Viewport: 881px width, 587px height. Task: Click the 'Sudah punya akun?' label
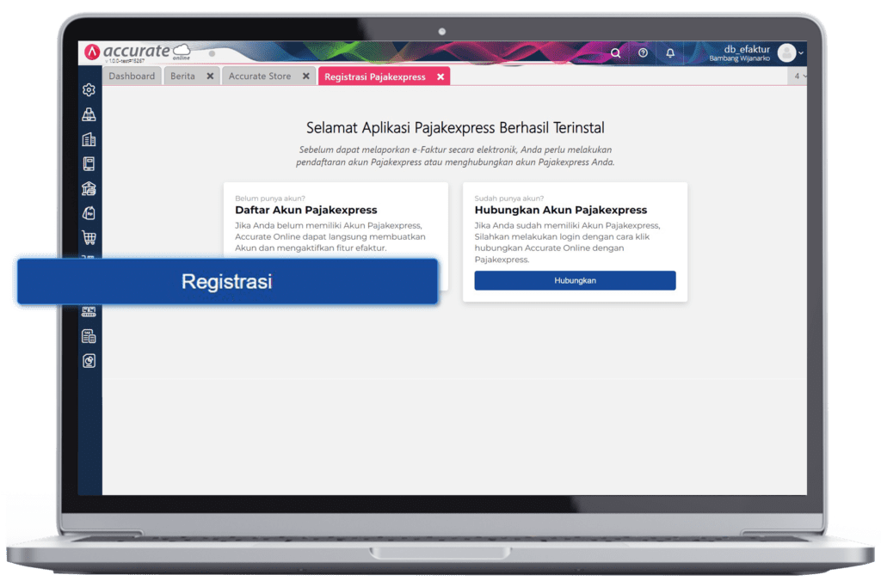tap(509, 198)
